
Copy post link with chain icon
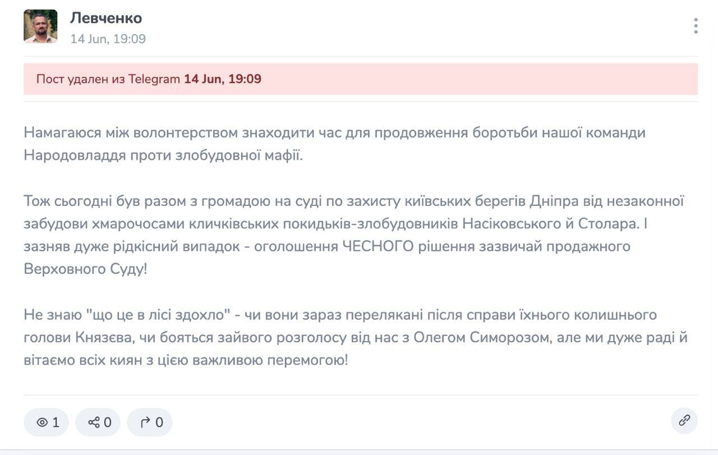point(684,421)
